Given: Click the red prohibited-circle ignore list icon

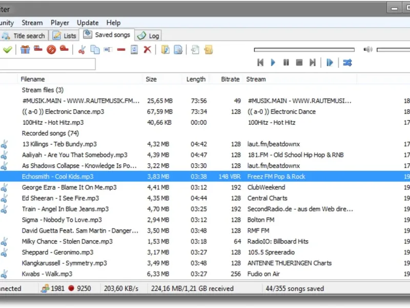Looking at the screenshot, I should (51, 50).
